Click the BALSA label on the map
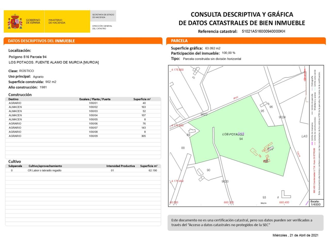Screen dimensions: 330x248 coord(263,203)
